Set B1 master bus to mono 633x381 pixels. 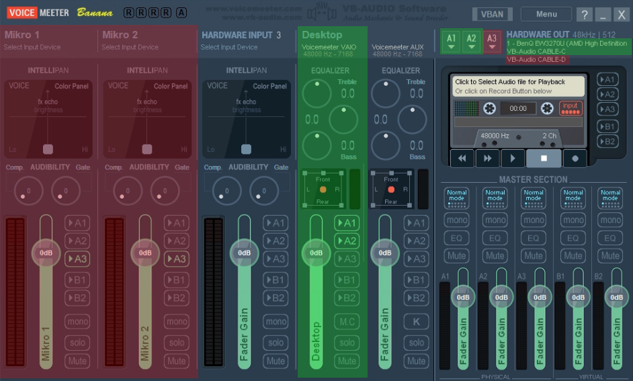tap(573, 220)
